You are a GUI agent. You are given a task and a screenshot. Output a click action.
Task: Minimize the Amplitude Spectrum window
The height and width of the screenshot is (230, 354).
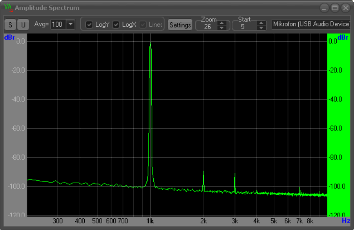click(x=324, y=8)
